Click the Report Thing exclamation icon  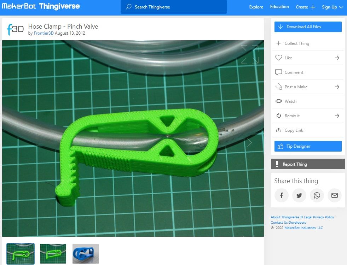(x=277, y=164)
